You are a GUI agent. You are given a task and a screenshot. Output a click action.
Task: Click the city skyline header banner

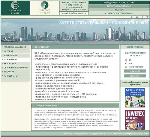click(75, 31)
